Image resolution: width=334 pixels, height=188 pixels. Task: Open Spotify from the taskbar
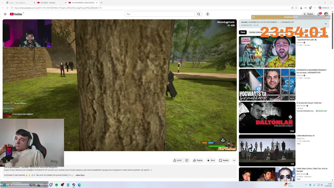[x=56, y=185]
